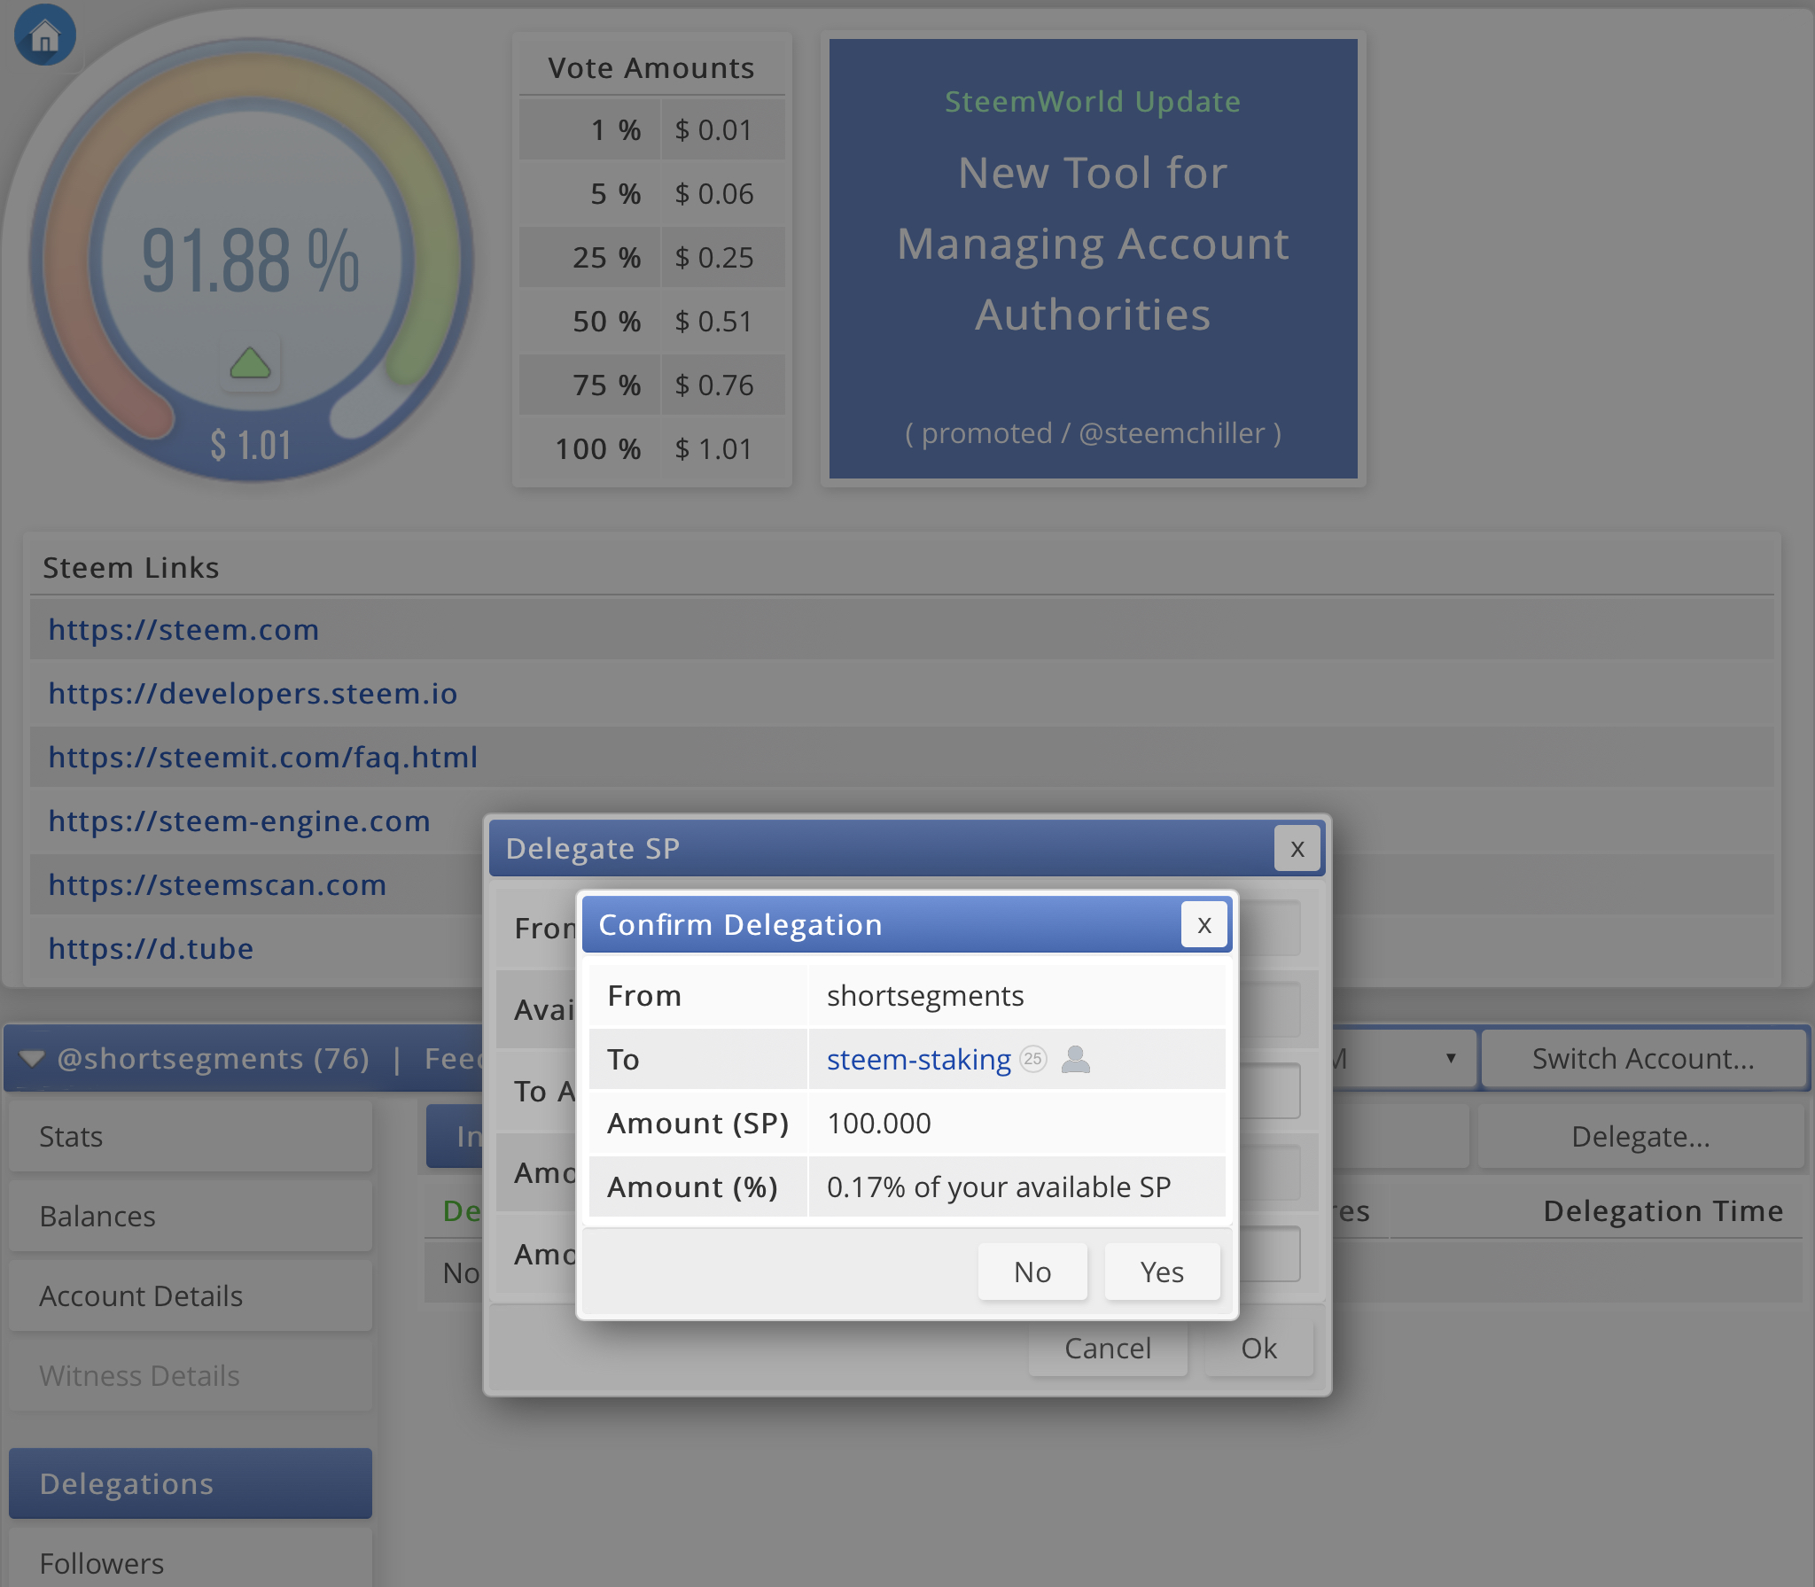The image size is (1815, 1587).
Task: Confirm delegation with Yes button
Action: [1161, 1272]
